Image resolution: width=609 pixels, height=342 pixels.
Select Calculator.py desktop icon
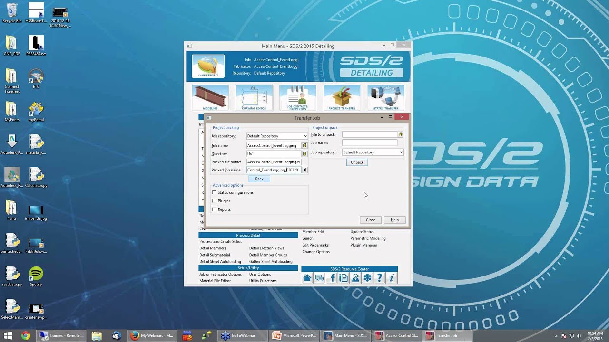click(x=36, y=177)
